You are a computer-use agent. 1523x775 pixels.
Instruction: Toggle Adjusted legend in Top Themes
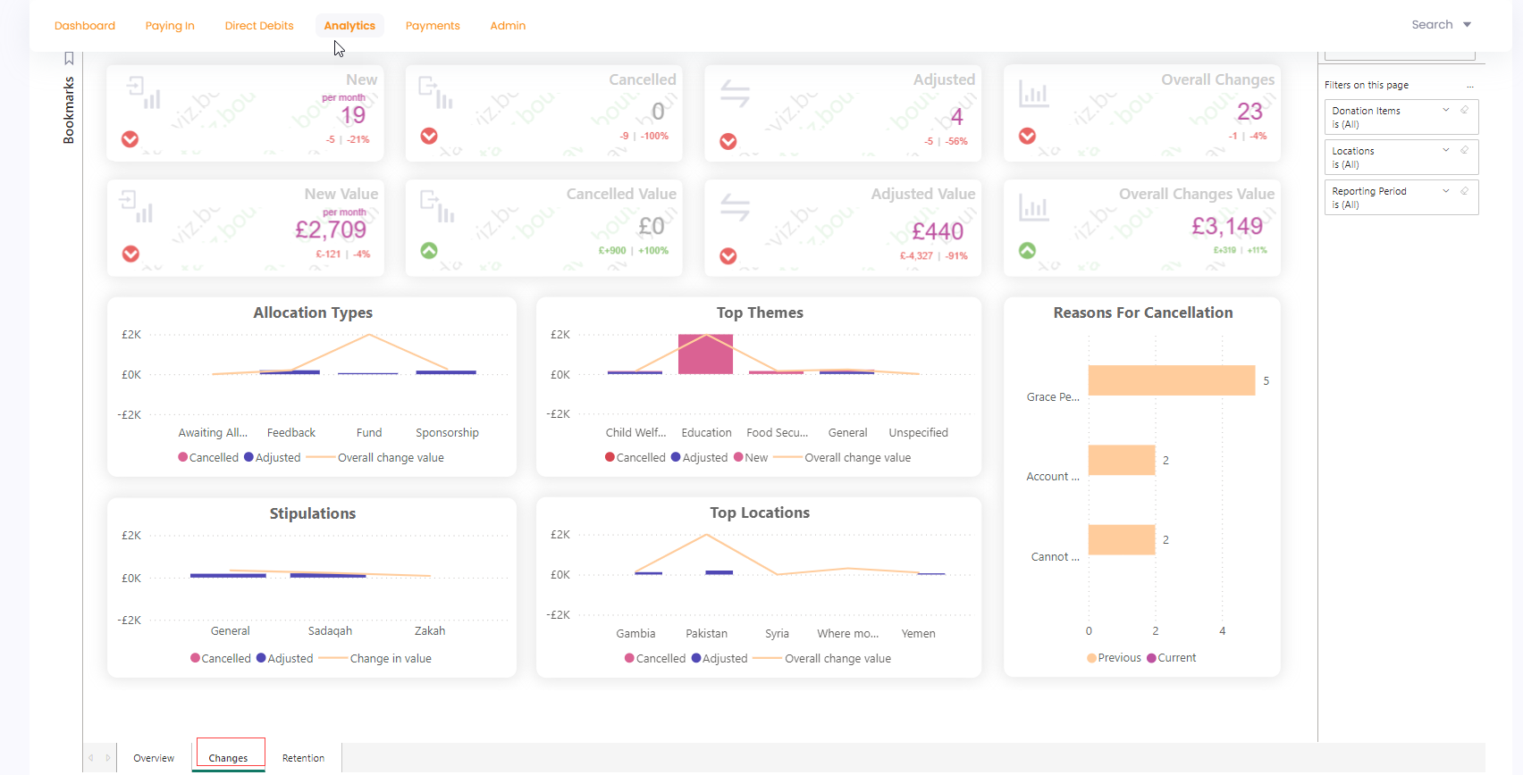pyautogui.click(x=700, y=457)
